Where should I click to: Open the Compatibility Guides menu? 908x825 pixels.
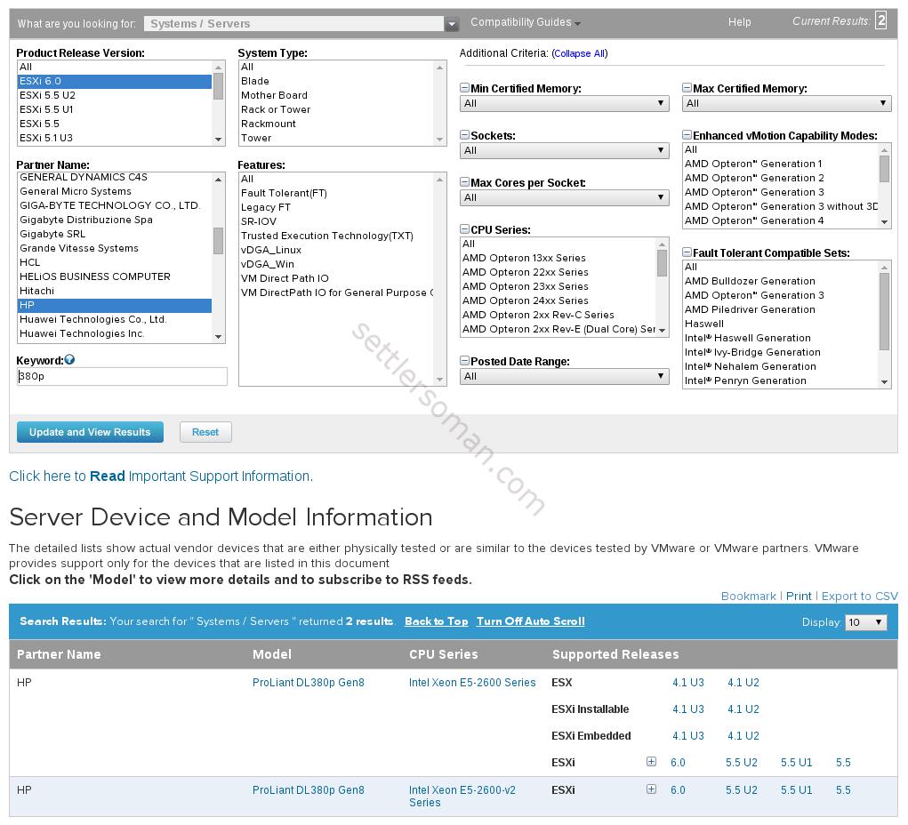(x=526, y=22)
